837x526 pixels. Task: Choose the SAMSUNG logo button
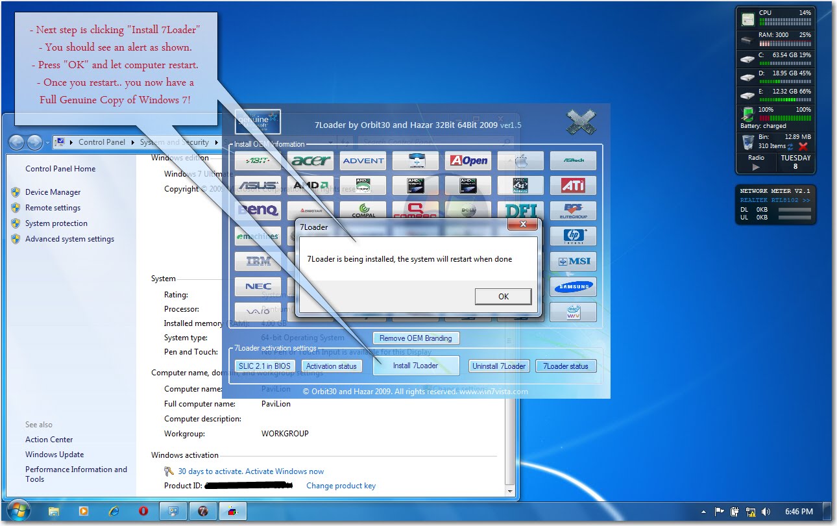coord(573,286)
